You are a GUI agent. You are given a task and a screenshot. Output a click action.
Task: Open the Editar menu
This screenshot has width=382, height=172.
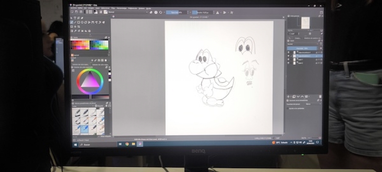(x=80, y=8)
